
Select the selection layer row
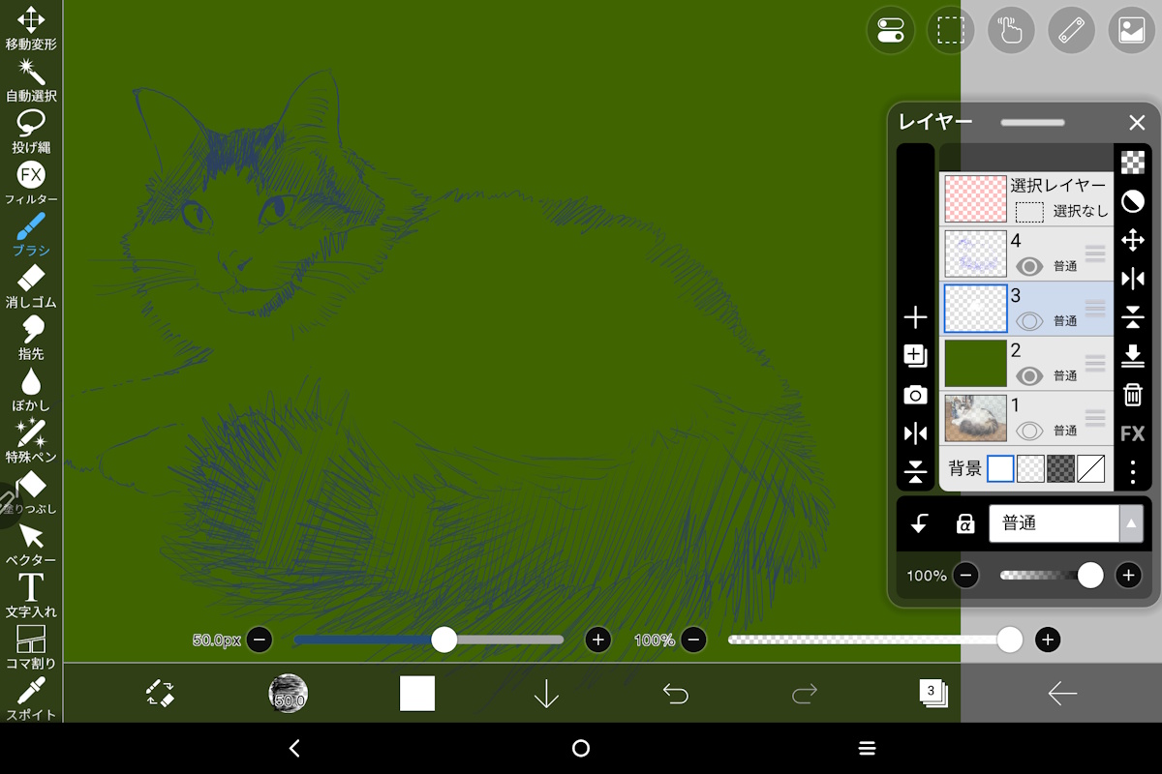1026,198
